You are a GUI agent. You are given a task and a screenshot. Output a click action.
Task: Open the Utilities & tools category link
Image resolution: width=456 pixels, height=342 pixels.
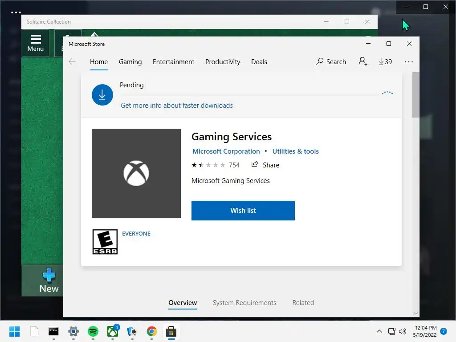click(296, 151)
